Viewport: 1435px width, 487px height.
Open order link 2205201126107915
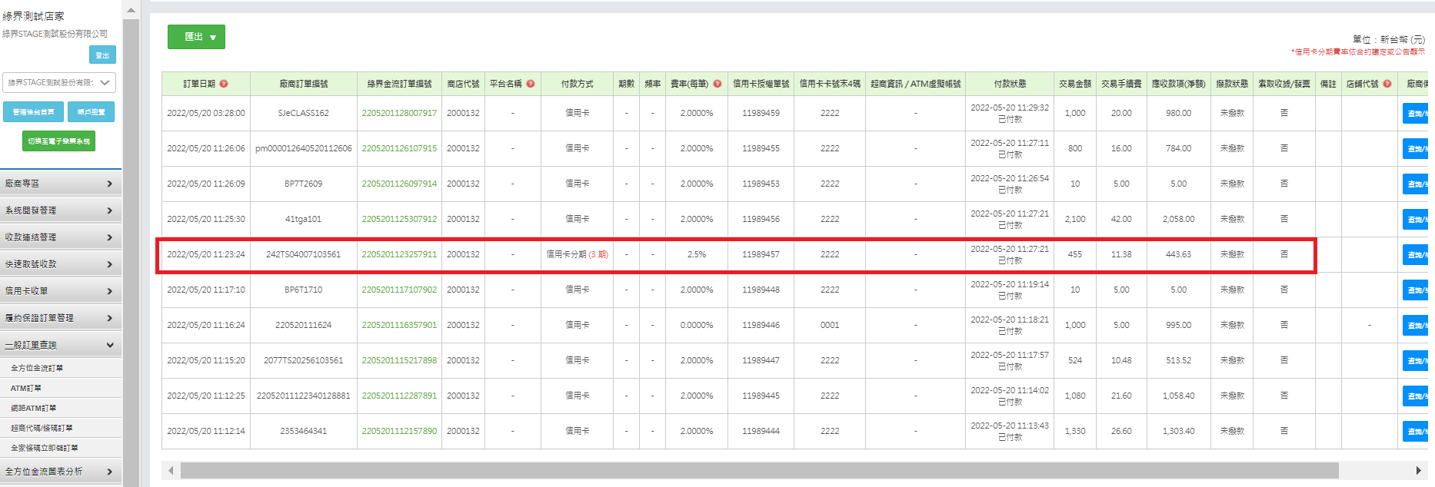click(x=399, y=148)
